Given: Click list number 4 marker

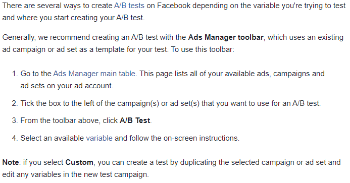Looking at the screenshot, I should coord(15,138).
